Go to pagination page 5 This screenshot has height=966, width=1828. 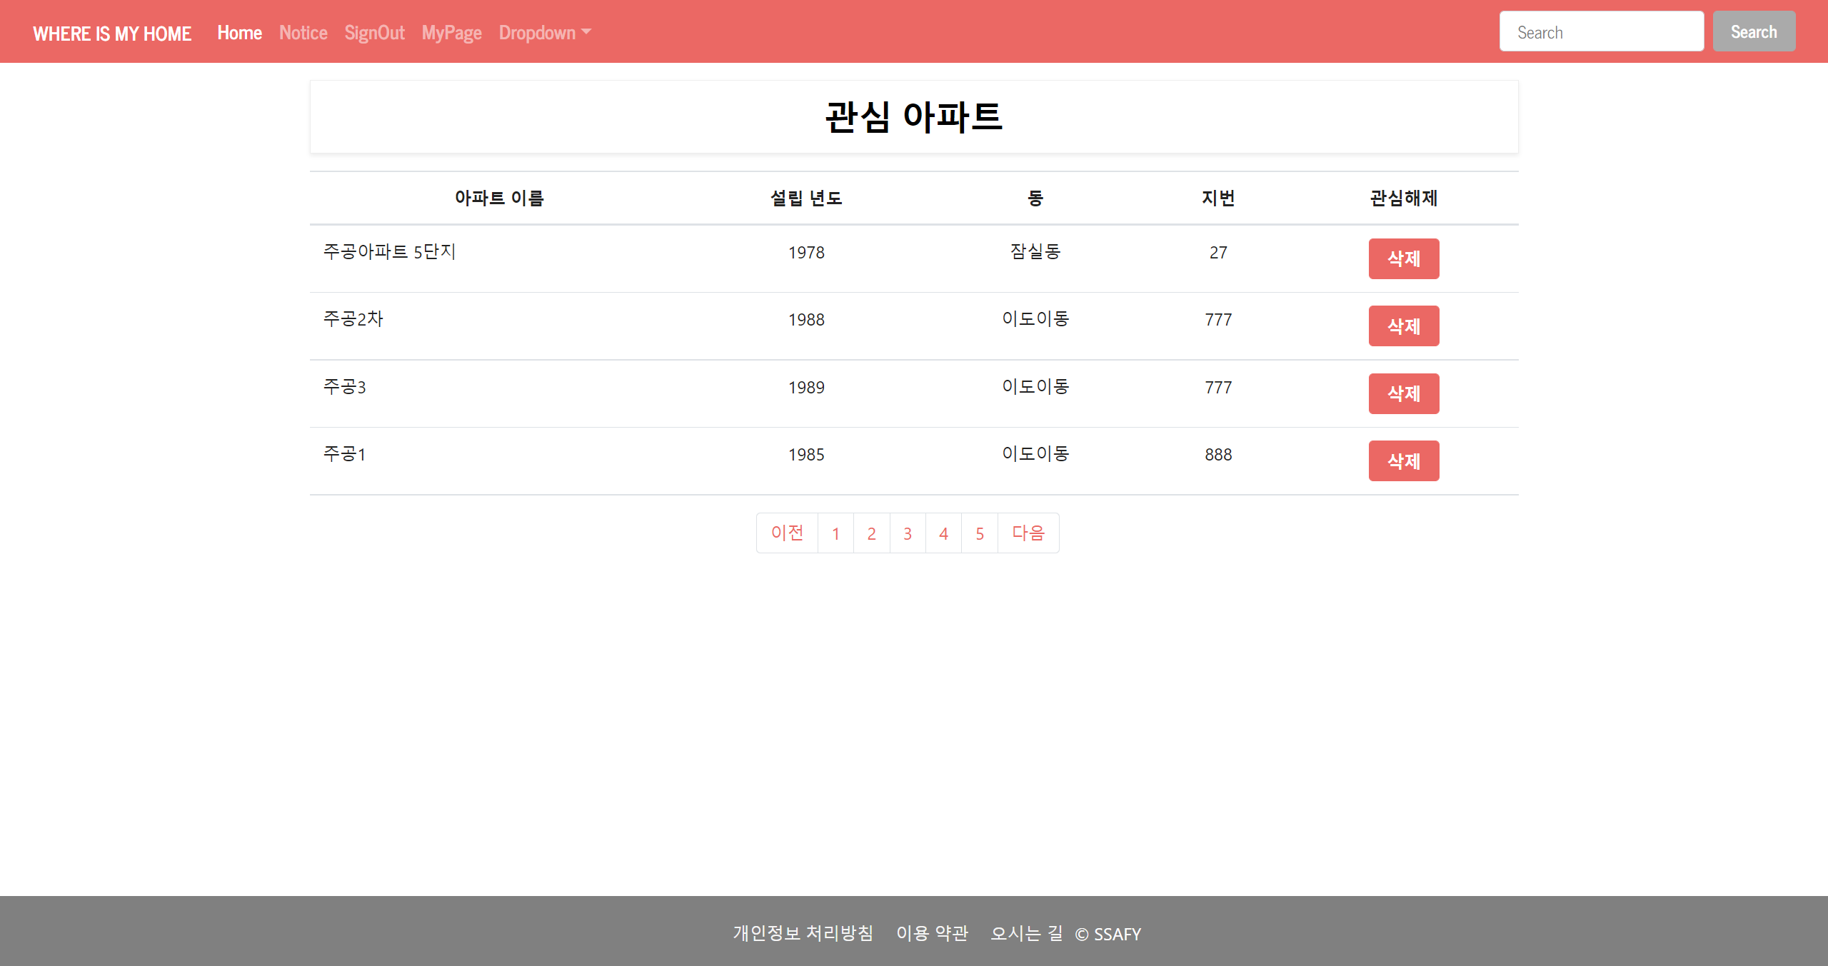coord(980,533)
